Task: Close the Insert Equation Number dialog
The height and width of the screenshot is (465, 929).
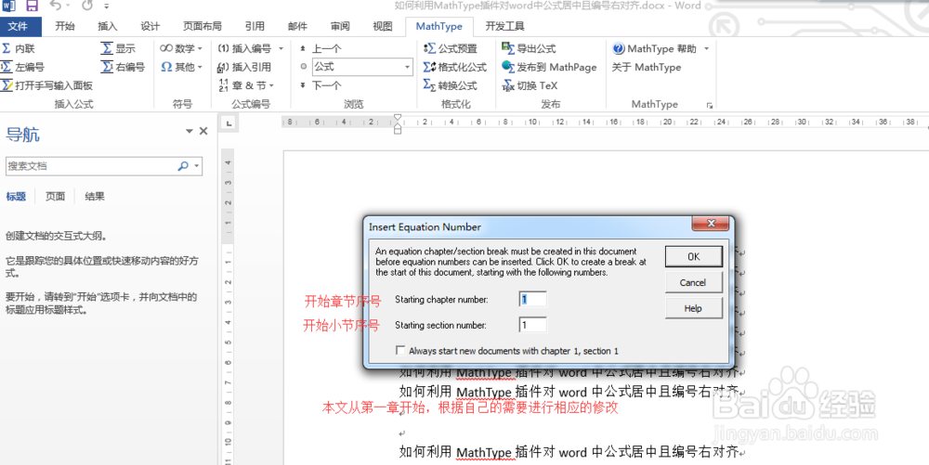Action: pyautogui.click(x=711, y=225)
